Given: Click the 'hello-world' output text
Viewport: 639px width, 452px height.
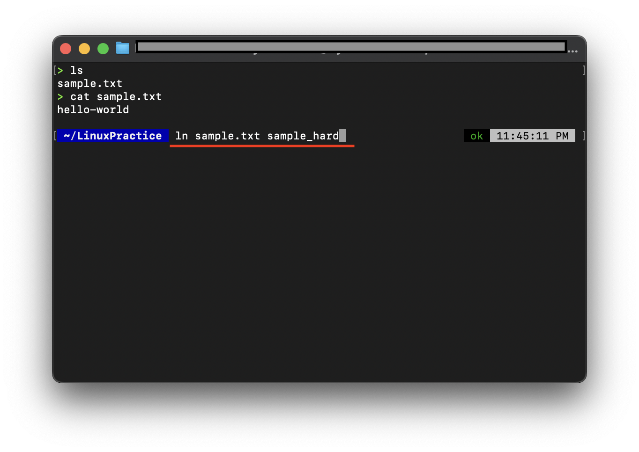Looking at the screenshot, I should point(93,110).
